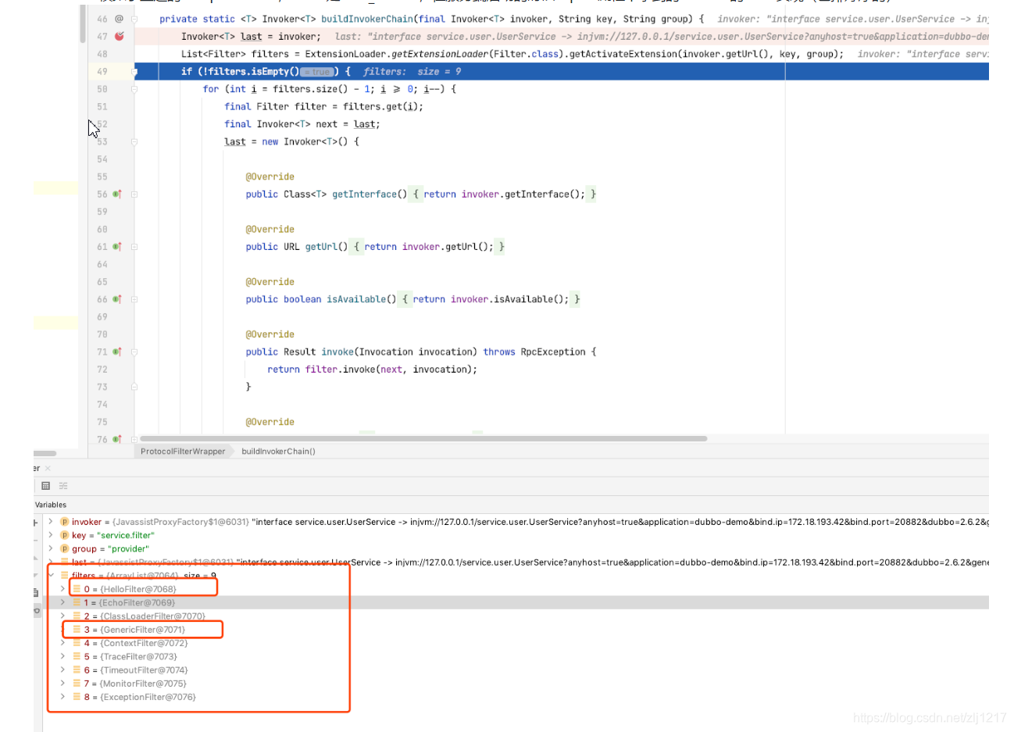Click the editor's horizontal scrollbar
The width and height of the screenshot is (1014, 732).
pyautogui.click(x=423, y=439)
